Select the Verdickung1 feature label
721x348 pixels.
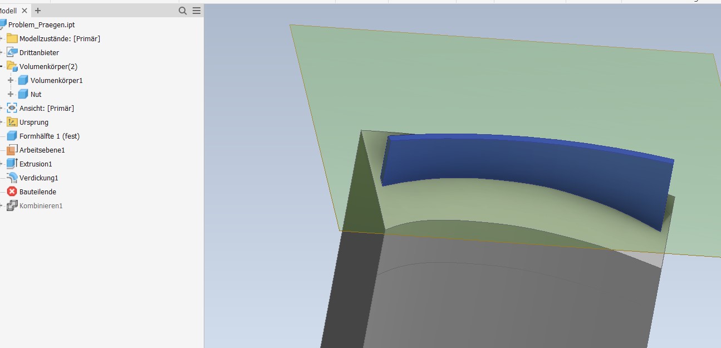[39, 178]
